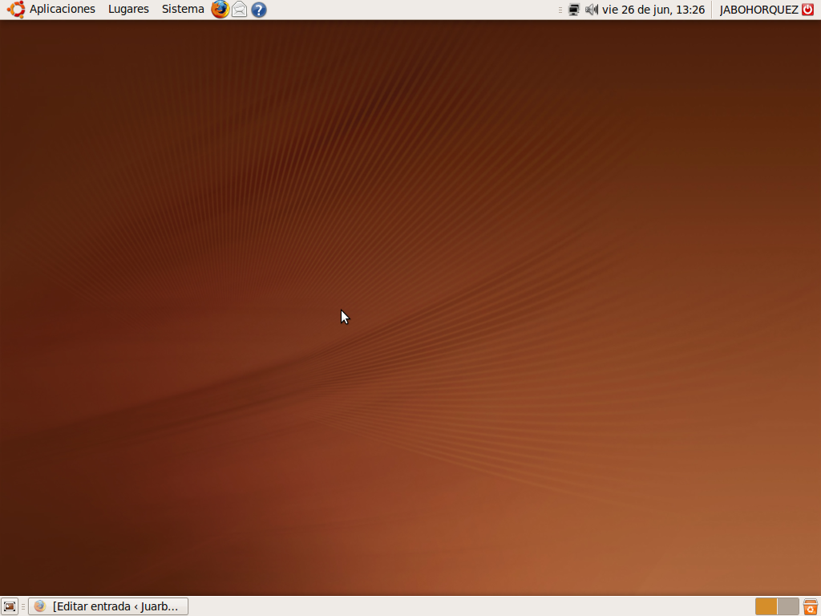Image resolution: width=821 pixels, height=616 pixels.
Task: Open the JABOHORQUEZ user switcher
Action: tap(758, 10)
